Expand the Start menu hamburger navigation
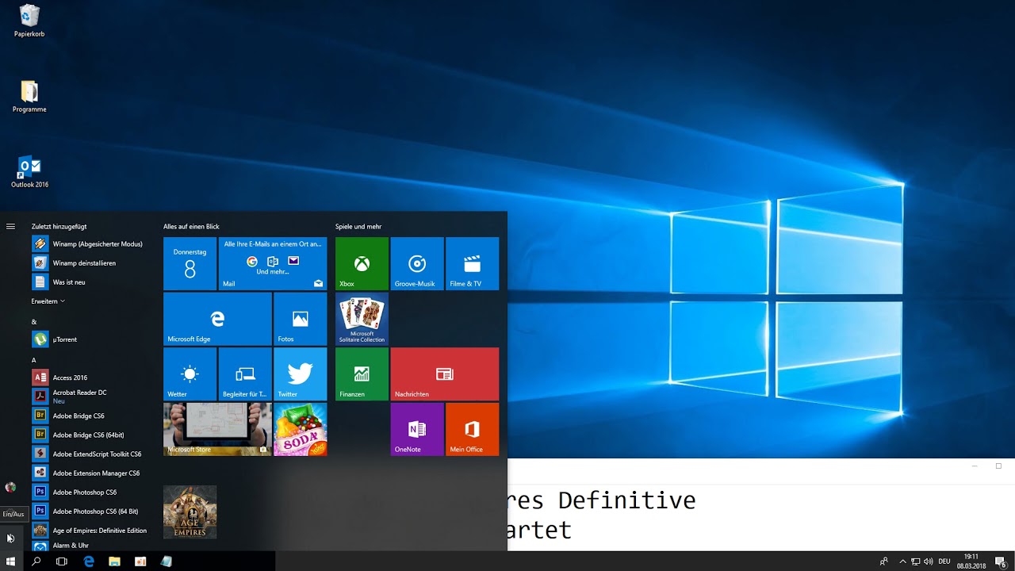The height and width of the screenshot is (571, 1015). (10, 226)
